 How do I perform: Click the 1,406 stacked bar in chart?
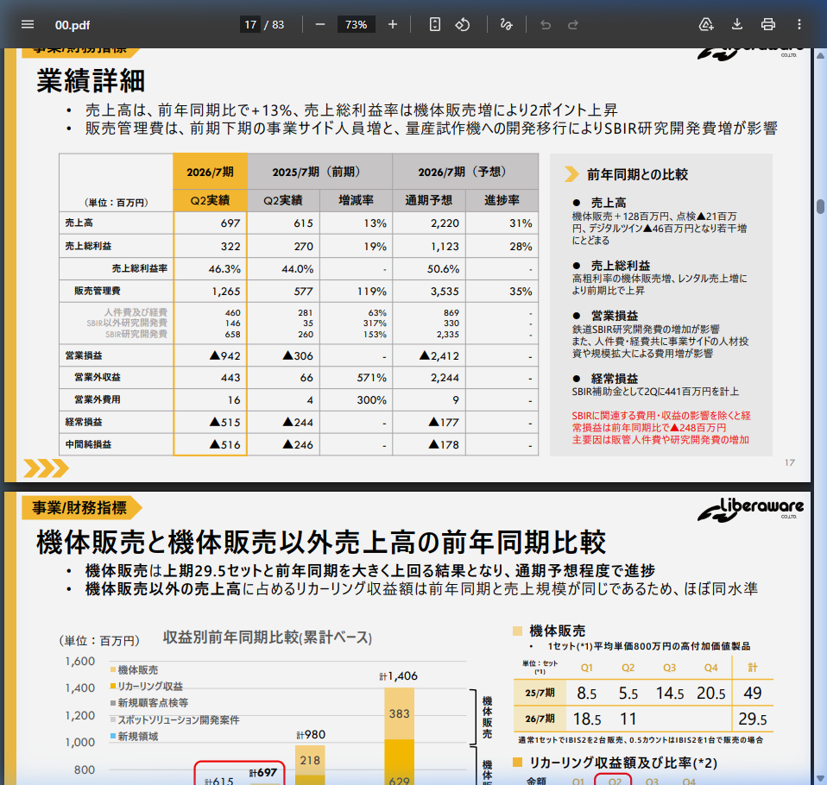pos(399,733)
